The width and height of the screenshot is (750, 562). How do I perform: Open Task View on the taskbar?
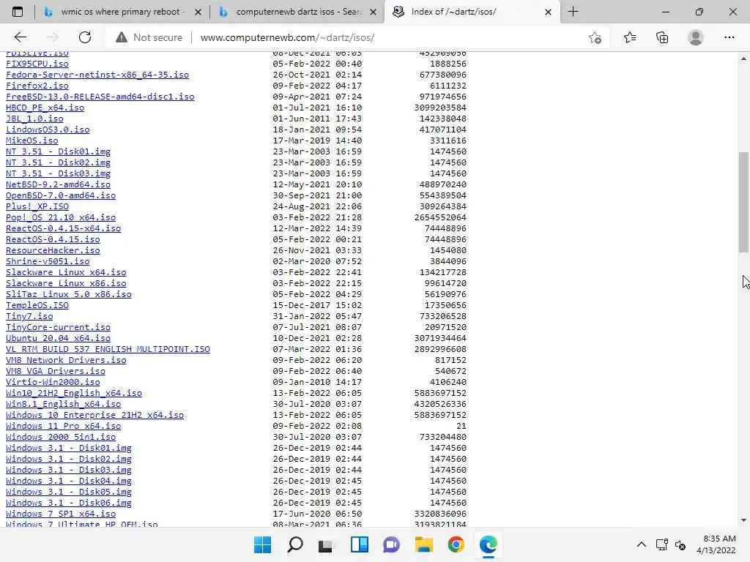pos(326,544)
